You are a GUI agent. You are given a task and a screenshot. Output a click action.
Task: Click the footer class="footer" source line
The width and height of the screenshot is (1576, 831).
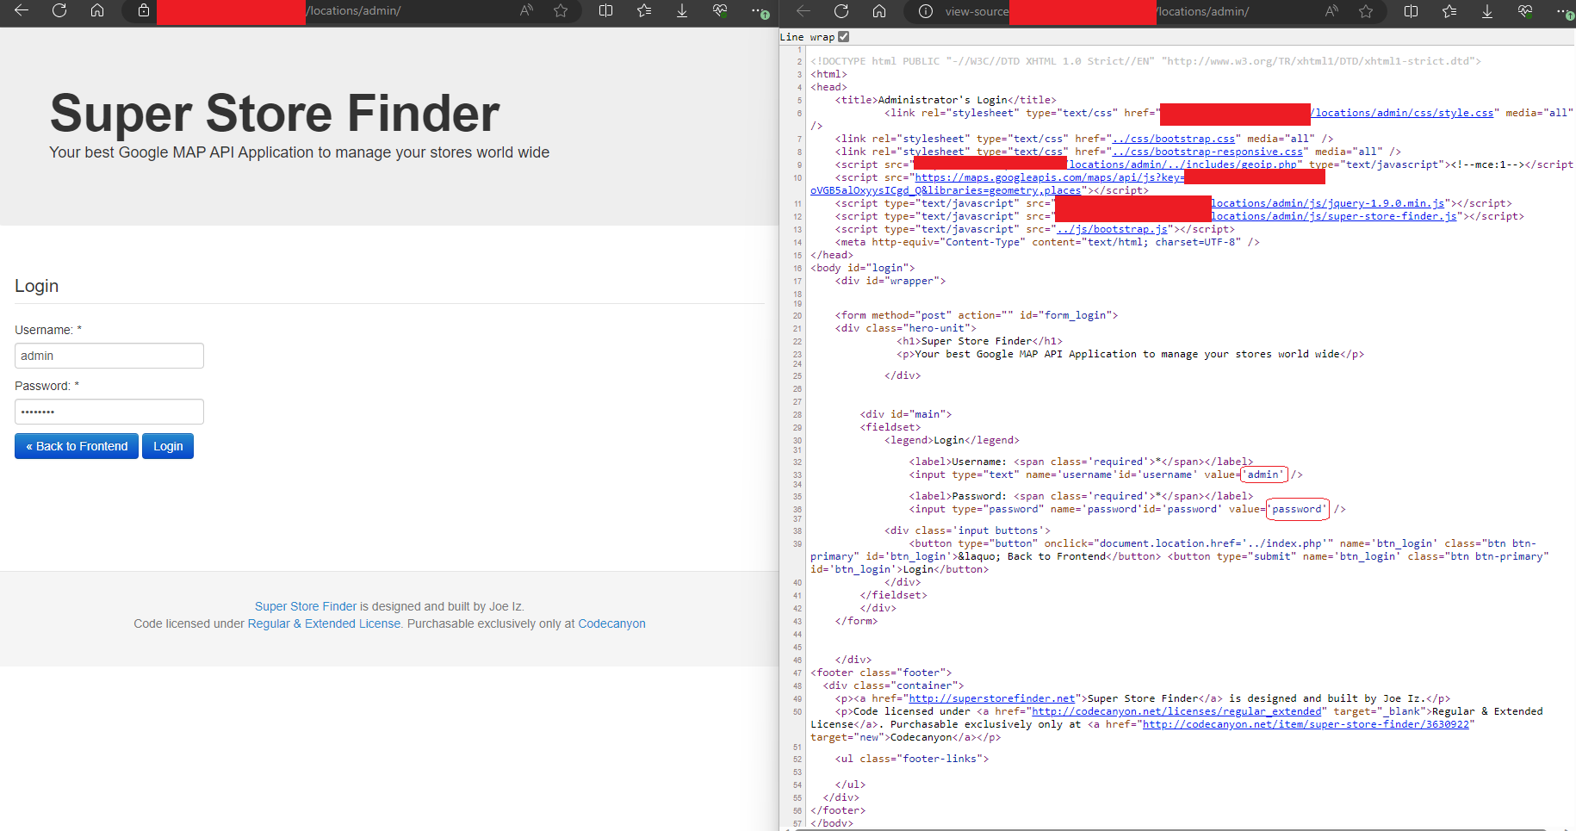881,673
